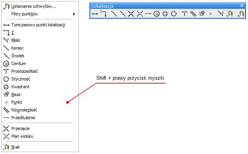Choose the Kwadrant snap icon in Lokalizacja toolbar

[165, 14]
